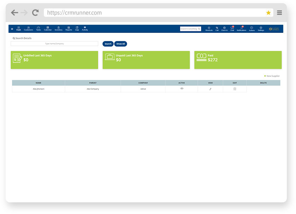Go forward in the browser
Image resolution: width=296 pixels, height=214 pixels.
tap(24, 13)
